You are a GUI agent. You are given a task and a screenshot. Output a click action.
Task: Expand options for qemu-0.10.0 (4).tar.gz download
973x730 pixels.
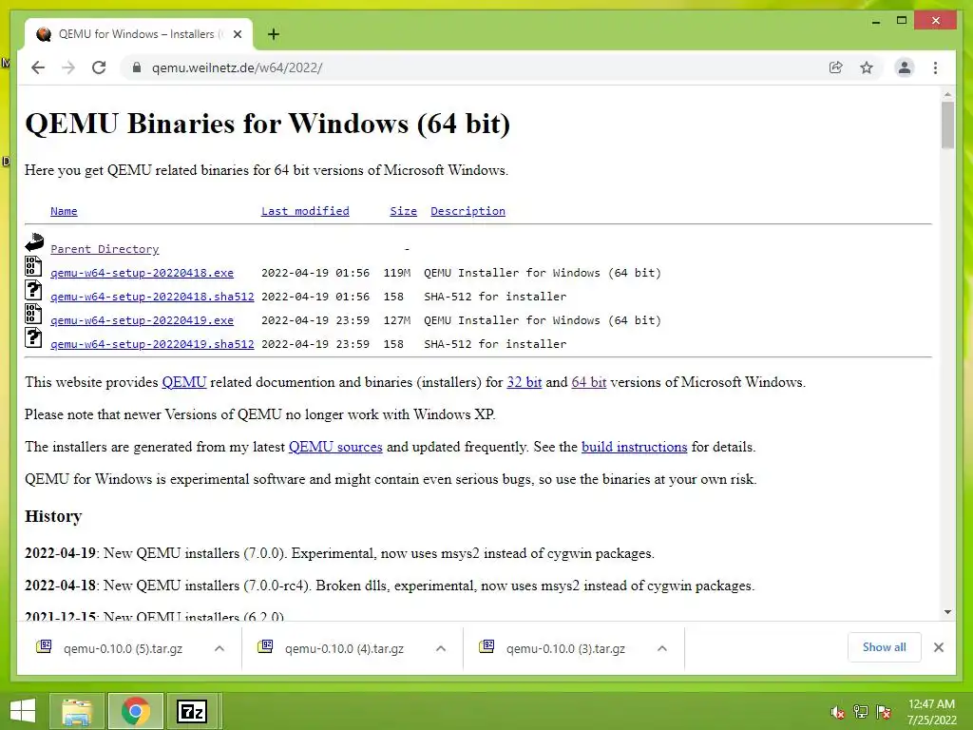(x=441, y=648)
